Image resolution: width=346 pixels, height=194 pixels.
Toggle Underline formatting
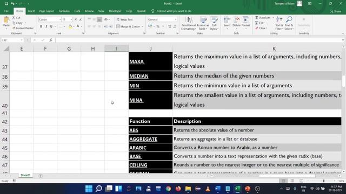[x=51, y=26]
